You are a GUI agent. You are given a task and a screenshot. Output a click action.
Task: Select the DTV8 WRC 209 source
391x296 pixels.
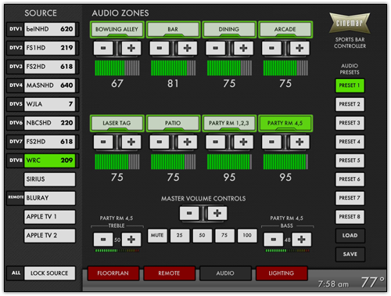point(42,161)
